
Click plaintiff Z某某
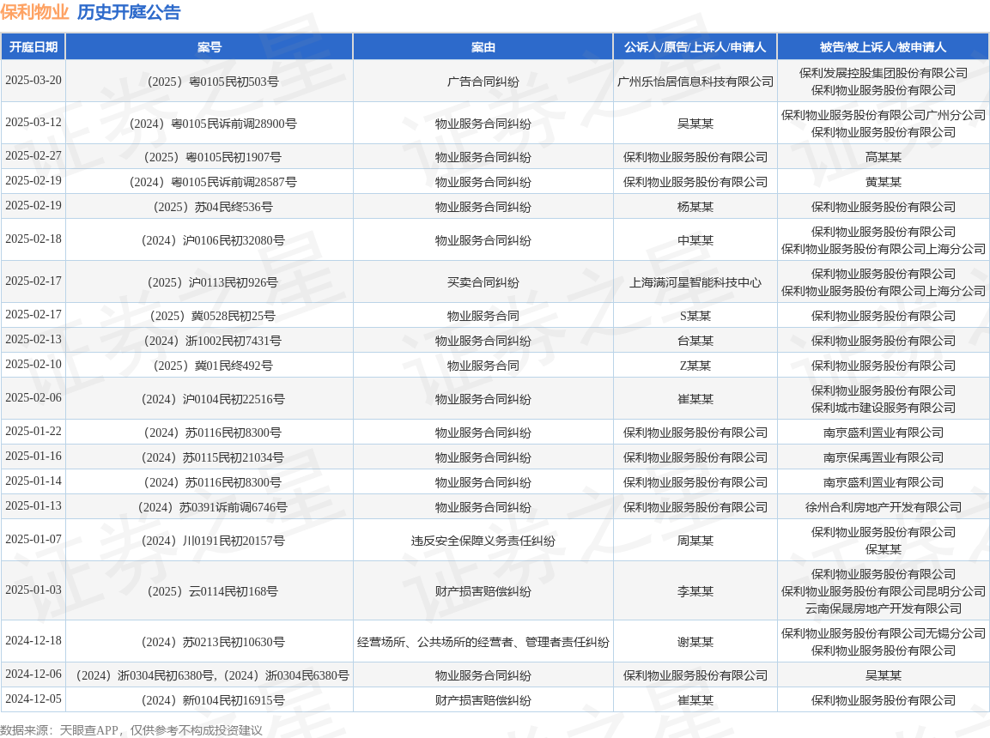coord(695,366)
